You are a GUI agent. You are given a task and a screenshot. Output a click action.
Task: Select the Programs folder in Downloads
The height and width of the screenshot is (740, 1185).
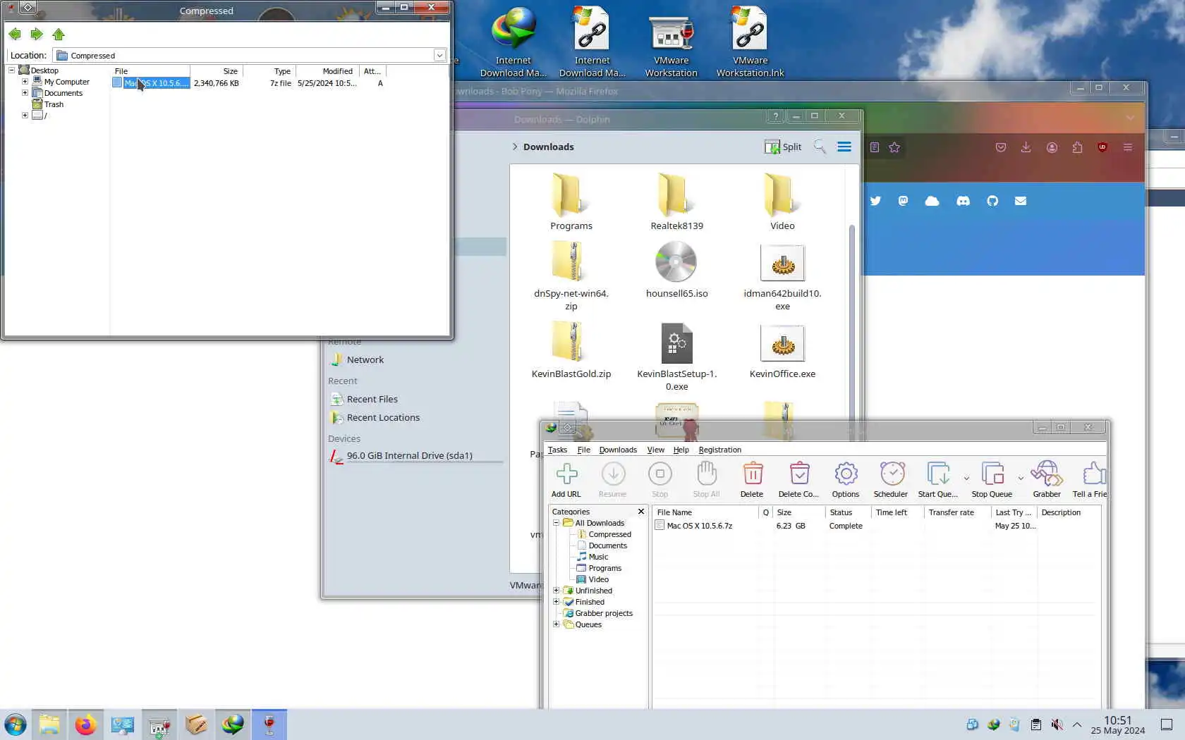(571, 202)
